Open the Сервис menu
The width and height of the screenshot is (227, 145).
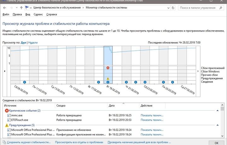click(38, 14)
